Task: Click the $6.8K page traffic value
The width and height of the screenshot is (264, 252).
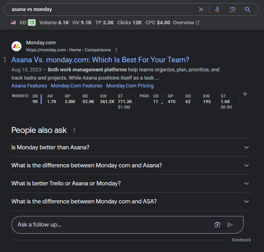Action: click(x=226, y=107)
